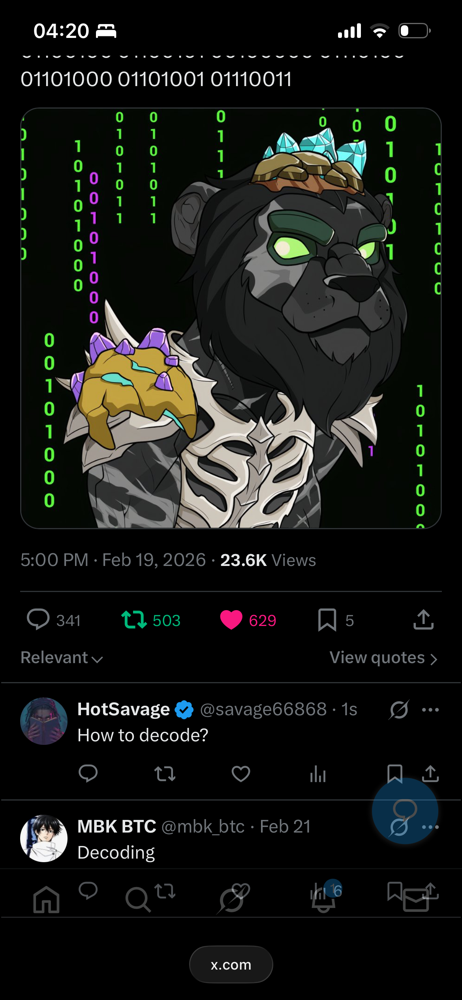Share the main post
Screen dimensions: 462x1000
423,619
